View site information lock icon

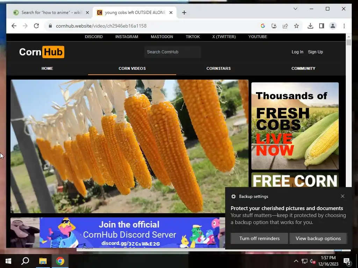point(50,26)
